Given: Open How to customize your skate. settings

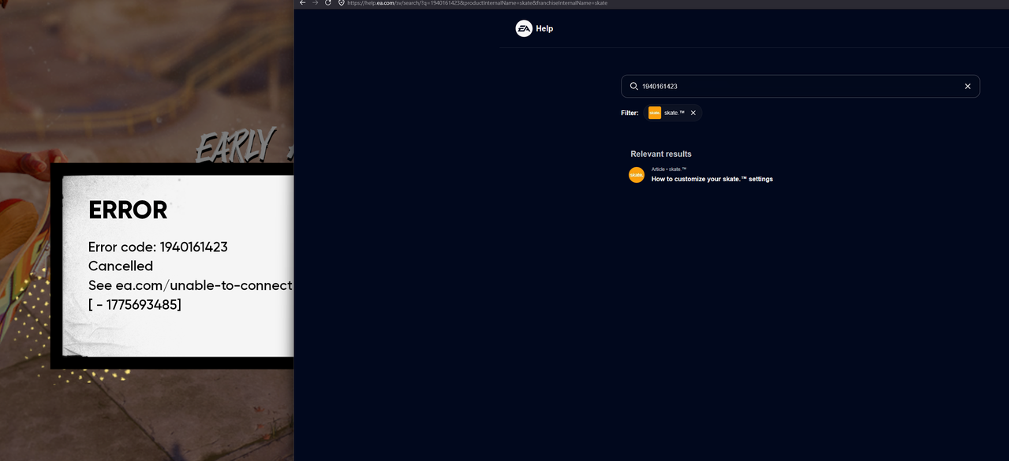Looking at the screenshot, I should 712,179.
